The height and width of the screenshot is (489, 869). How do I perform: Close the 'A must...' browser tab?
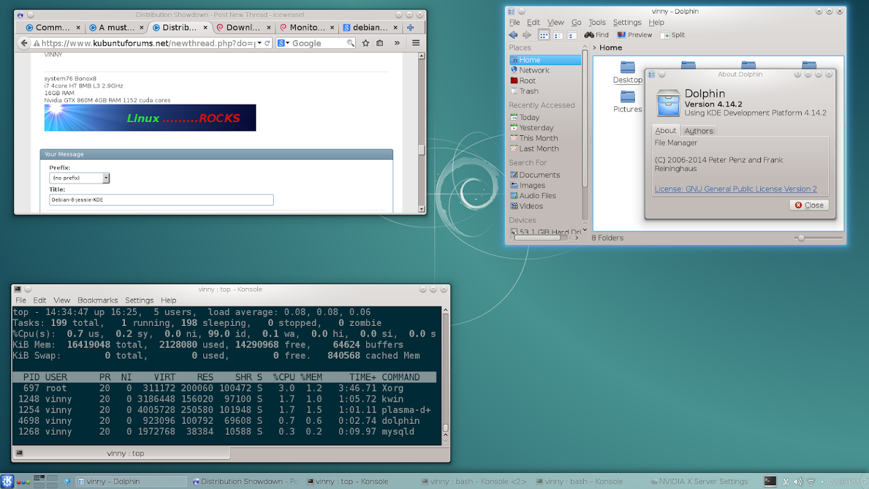point(141,27)
